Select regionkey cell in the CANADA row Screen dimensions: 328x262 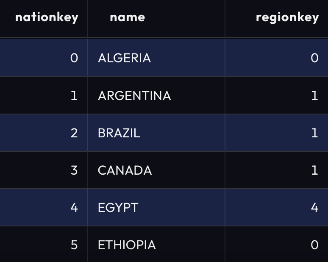click(x=314, y=170)
